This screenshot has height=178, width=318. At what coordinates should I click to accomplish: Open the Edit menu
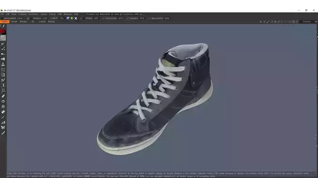point(8,14)
